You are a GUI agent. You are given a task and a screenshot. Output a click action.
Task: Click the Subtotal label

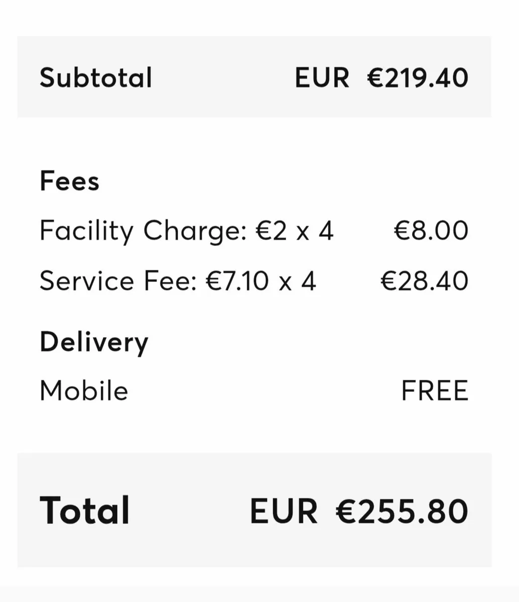click(x=95, y=78)
